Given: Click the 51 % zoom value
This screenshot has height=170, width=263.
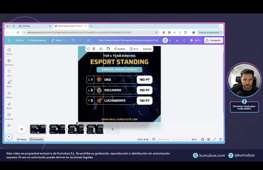Looking at the screenshot, I should click(x=194, y=139).
